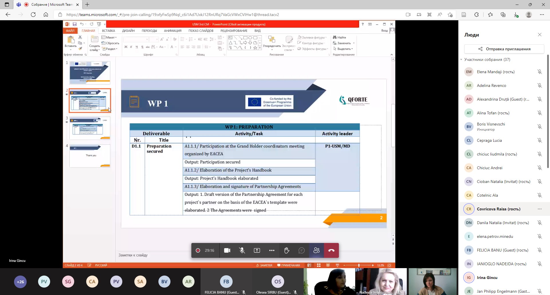Click the browser address bar URL
Image resolution: width=550 pixels, height=295 pixels.
point(172,15)
